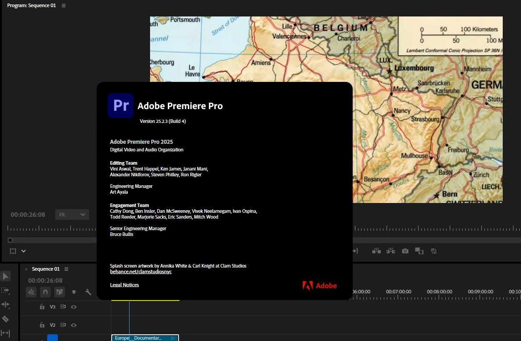
Task: Click the blue source patching button
Action: click(x=53, y=338)
